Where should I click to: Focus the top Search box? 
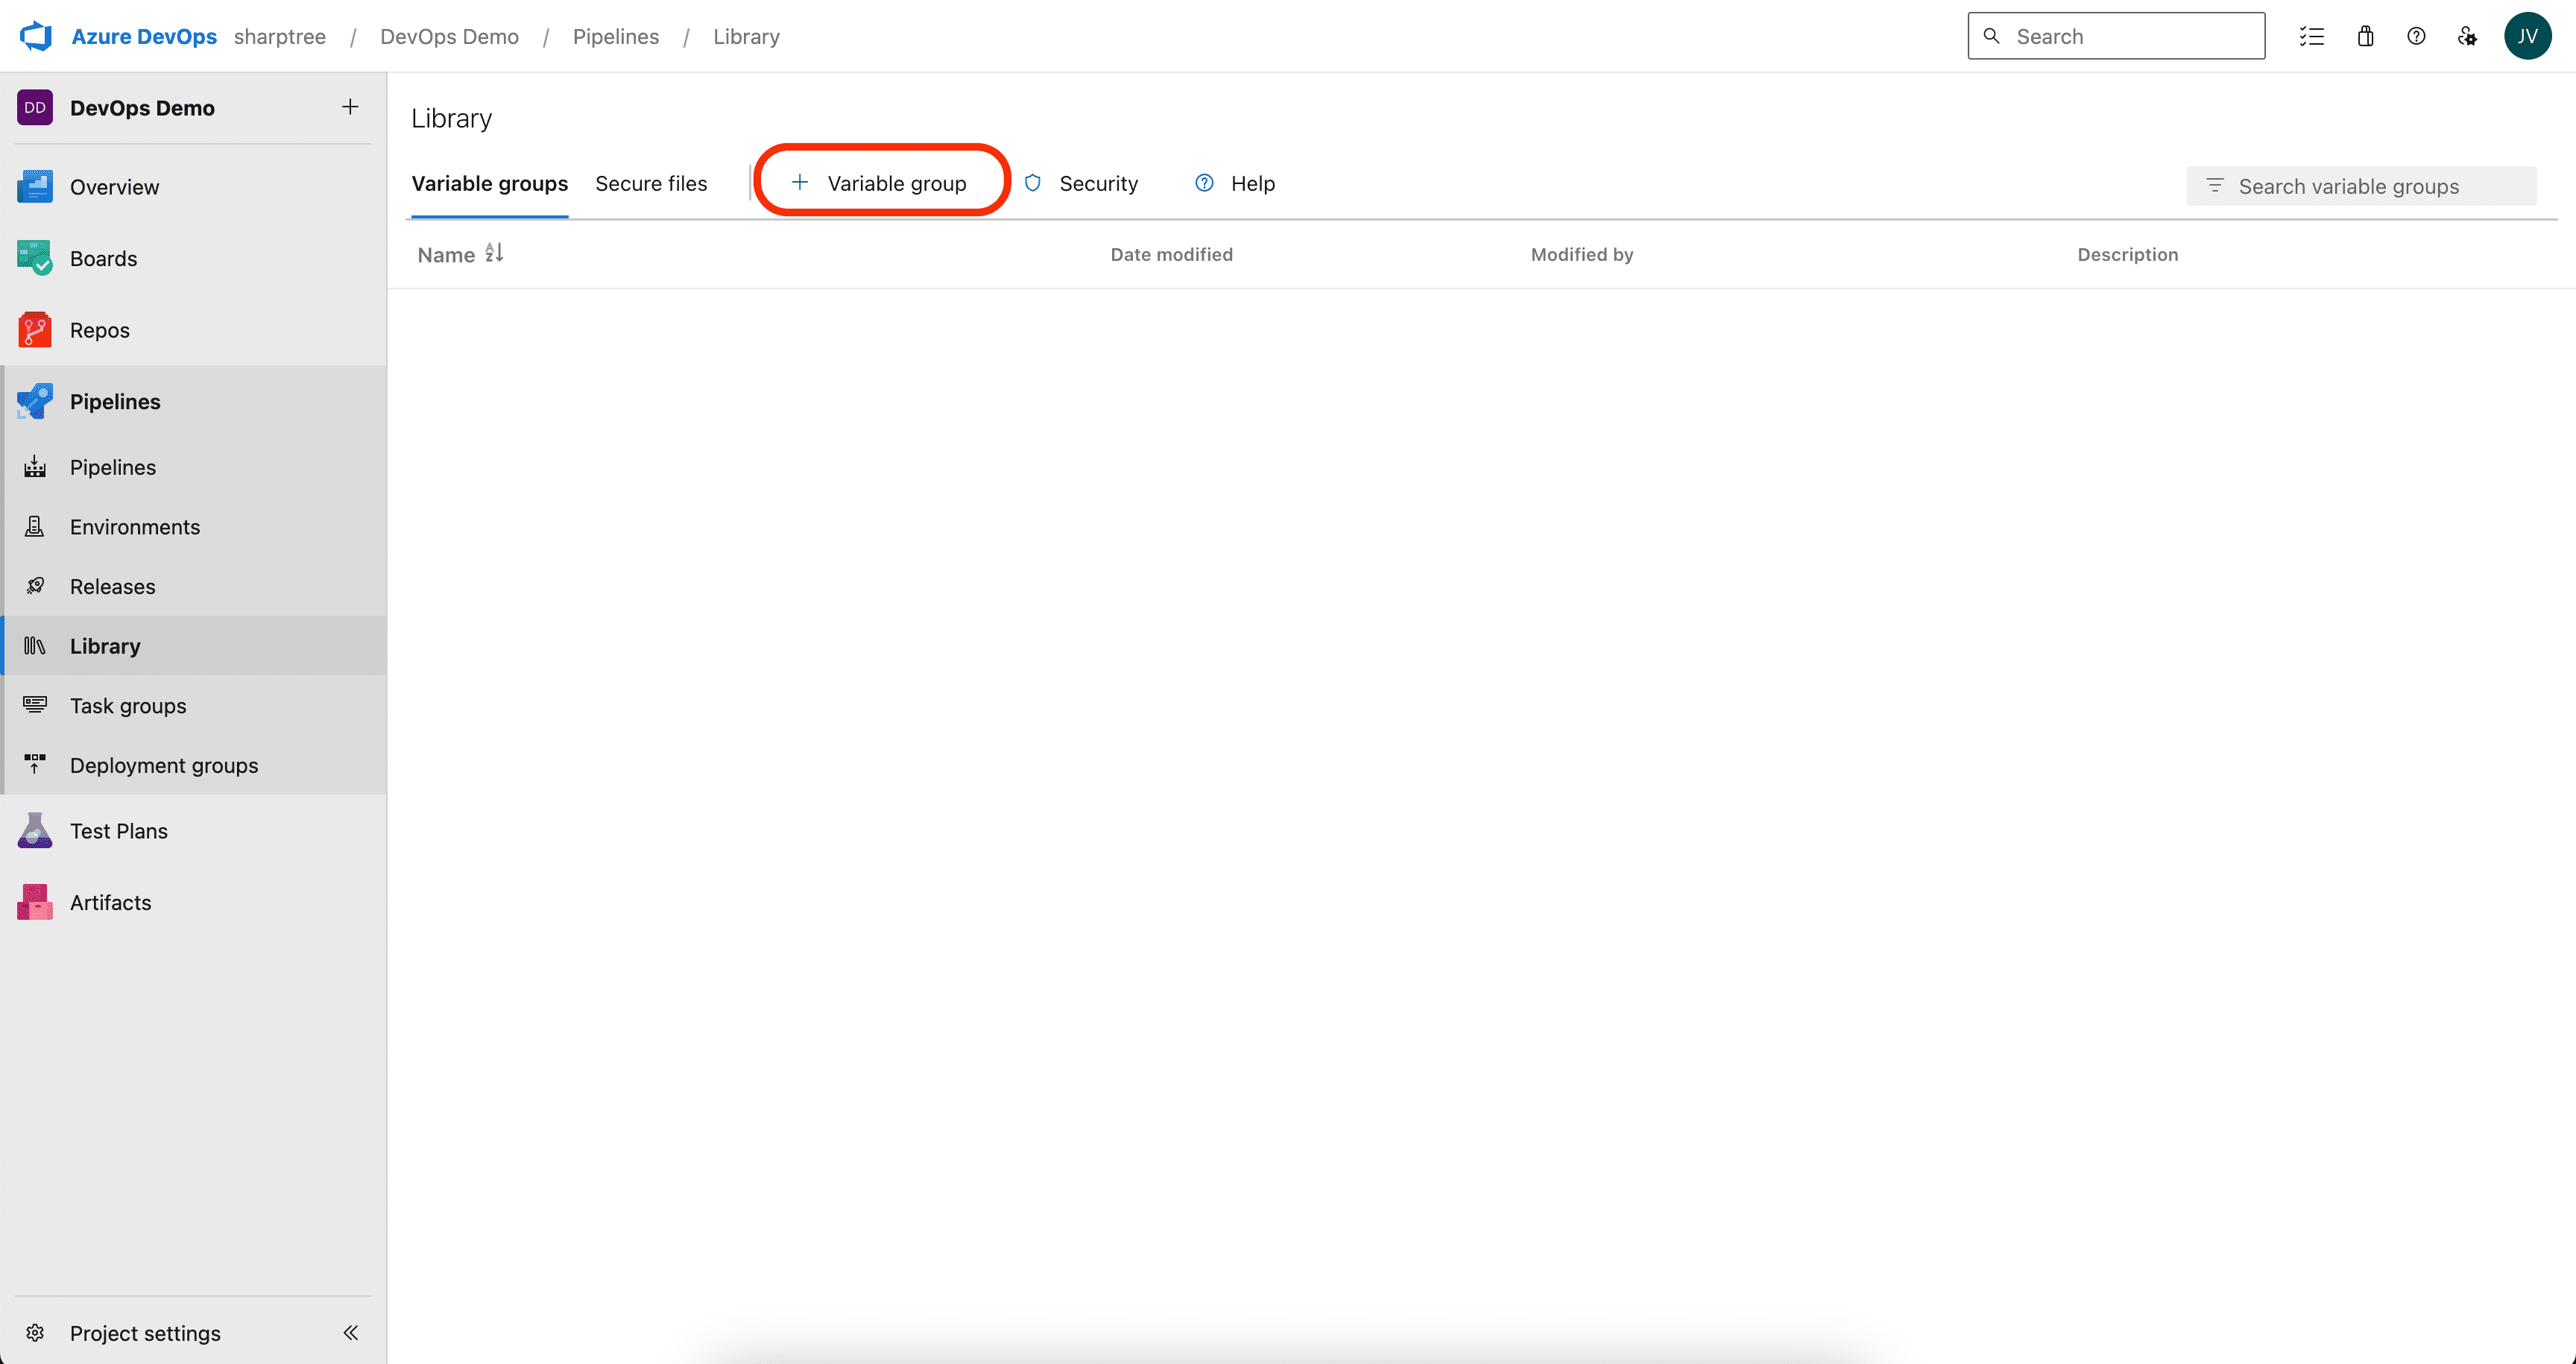pos(2116,36)
